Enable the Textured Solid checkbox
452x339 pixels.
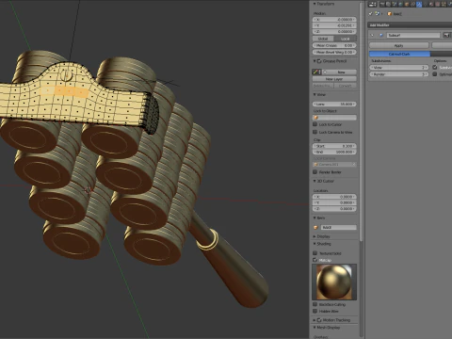point(315,253)
